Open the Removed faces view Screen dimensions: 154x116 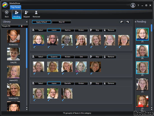point(36,14)
